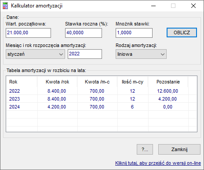The image size is (204, 170).
Task: Select the 2022 row in the table
Action: coord(102,91)
